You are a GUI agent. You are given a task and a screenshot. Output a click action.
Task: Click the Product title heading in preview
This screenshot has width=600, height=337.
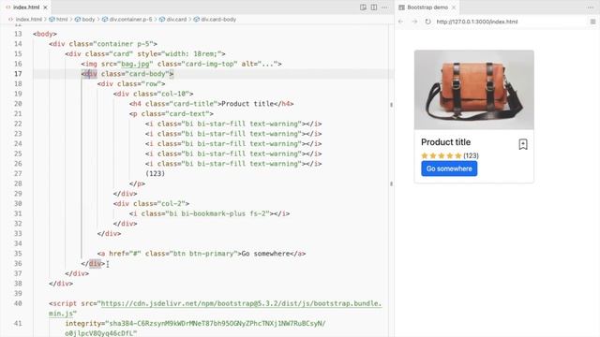tap(446, 142)
